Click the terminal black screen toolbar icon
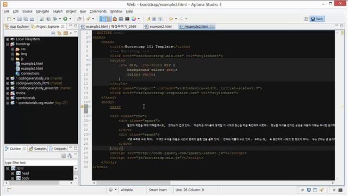The height and width of the screenshot is (196, 348). pyautogui.click(x=127, y=19)
